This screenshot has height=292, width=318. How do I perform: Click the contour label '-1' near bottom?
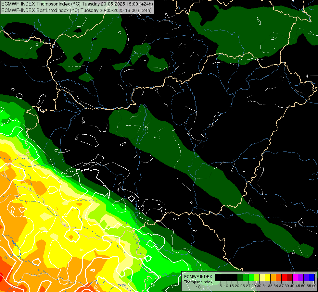click(171, 287)
